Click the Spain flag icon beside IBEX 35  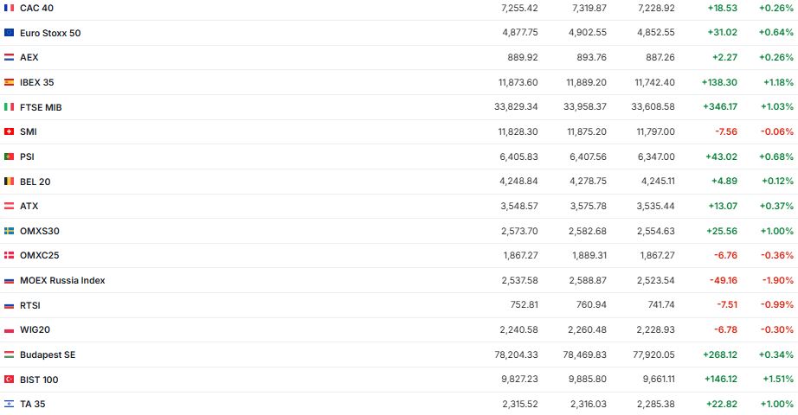[10, 82]
